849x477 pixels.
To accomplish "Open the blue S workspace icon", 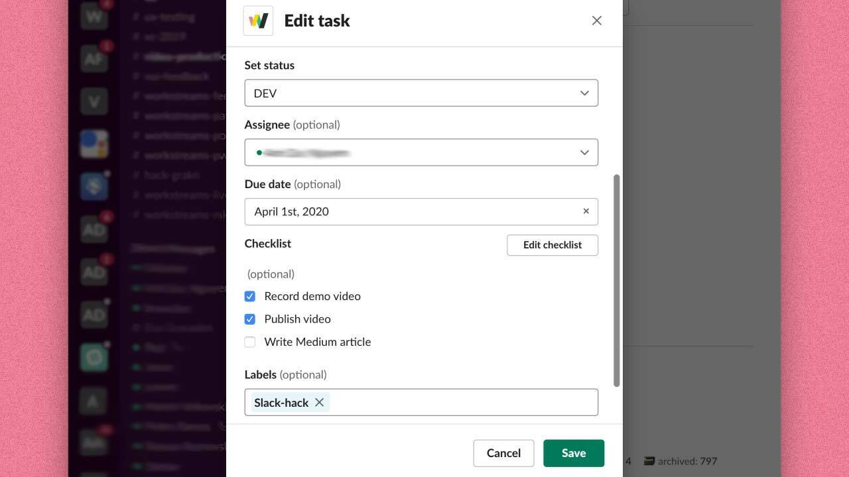I will pyautogui.click(x=94, y=186).
